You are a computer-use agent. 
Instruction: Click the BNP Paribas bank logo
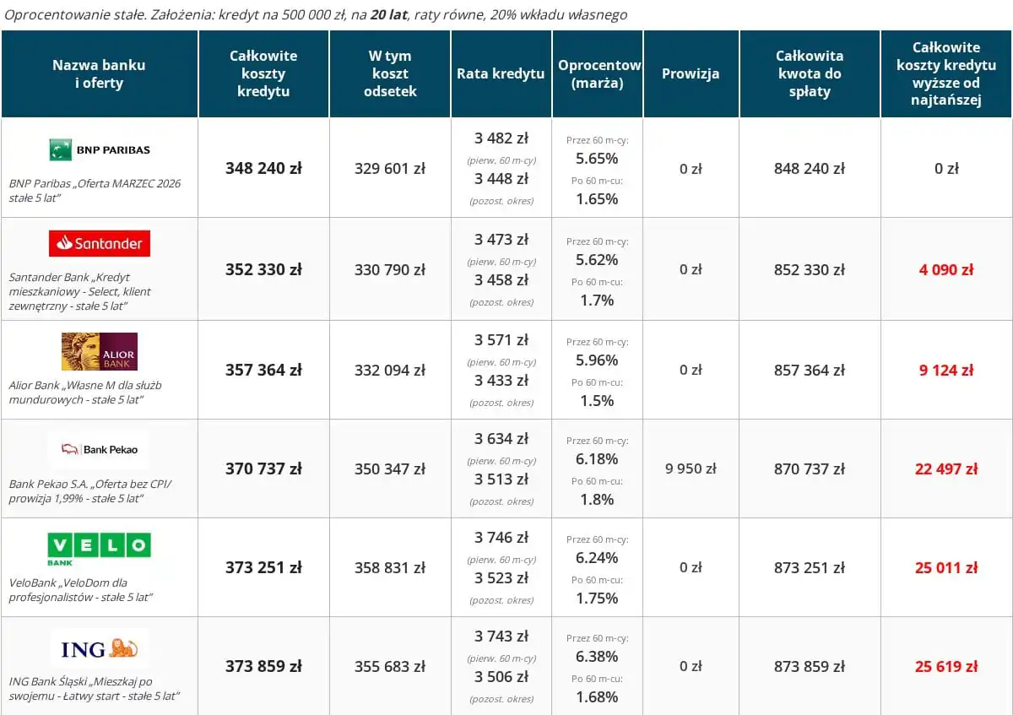pyautogui.click(x=100, y=150)
